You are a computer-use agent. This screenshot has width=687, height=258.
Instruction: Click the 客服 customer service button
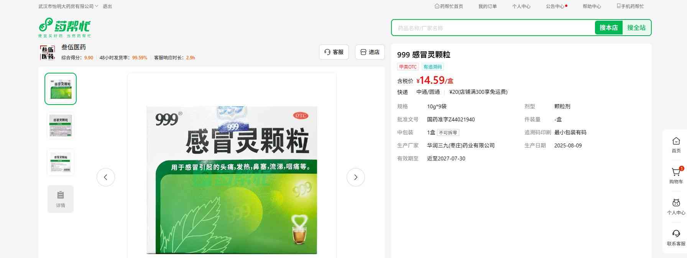pos(334,52)
